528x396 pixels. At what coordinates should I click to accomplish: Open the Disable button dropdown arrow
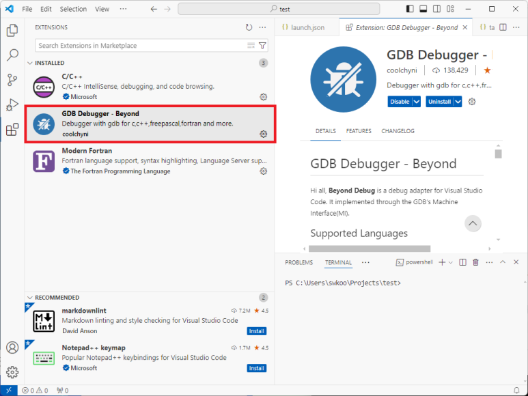click(x=417, y=102)
